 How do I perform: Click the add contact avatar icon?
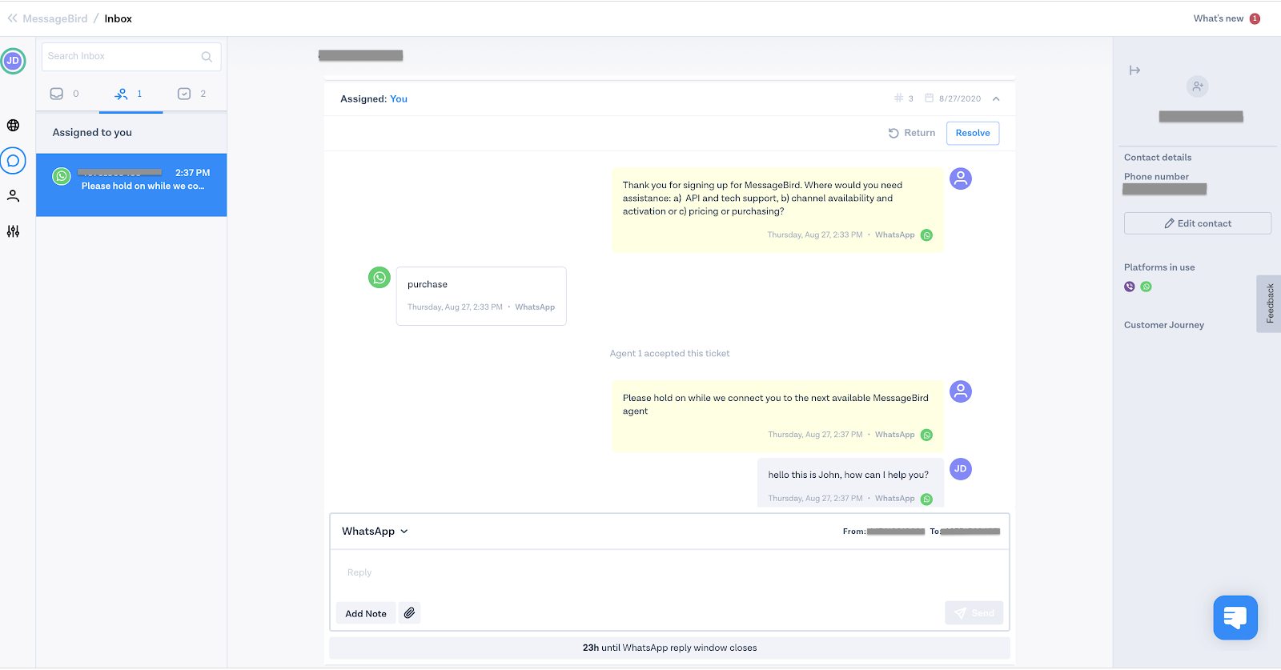tap(1198, 86)
